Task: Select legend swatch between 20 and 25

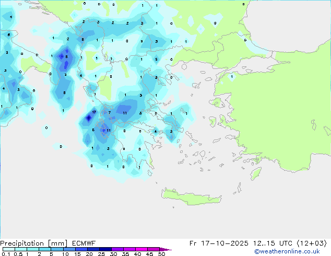Action: coord(93,249)
